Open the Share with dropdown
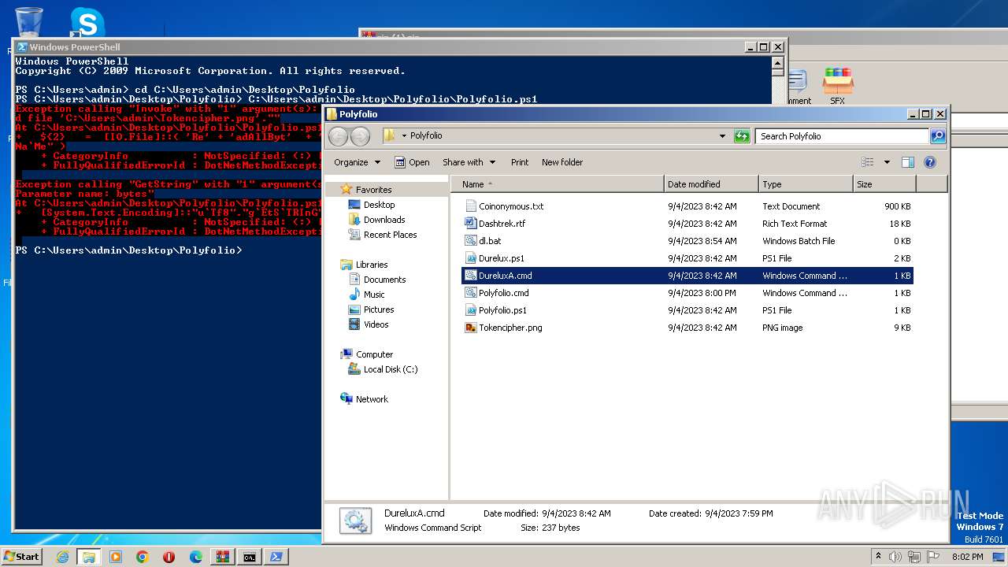This screenshot has height=567, width=1008. point(469,162)
